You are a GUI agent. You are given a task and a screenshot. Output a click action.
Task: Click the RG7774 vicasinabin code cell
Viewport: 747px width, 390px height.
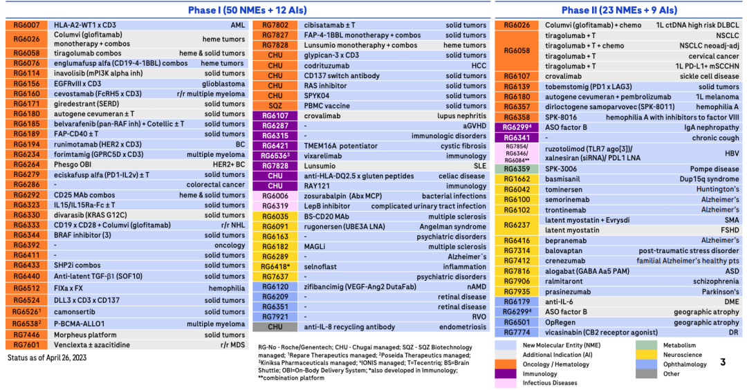coord(517,331)
